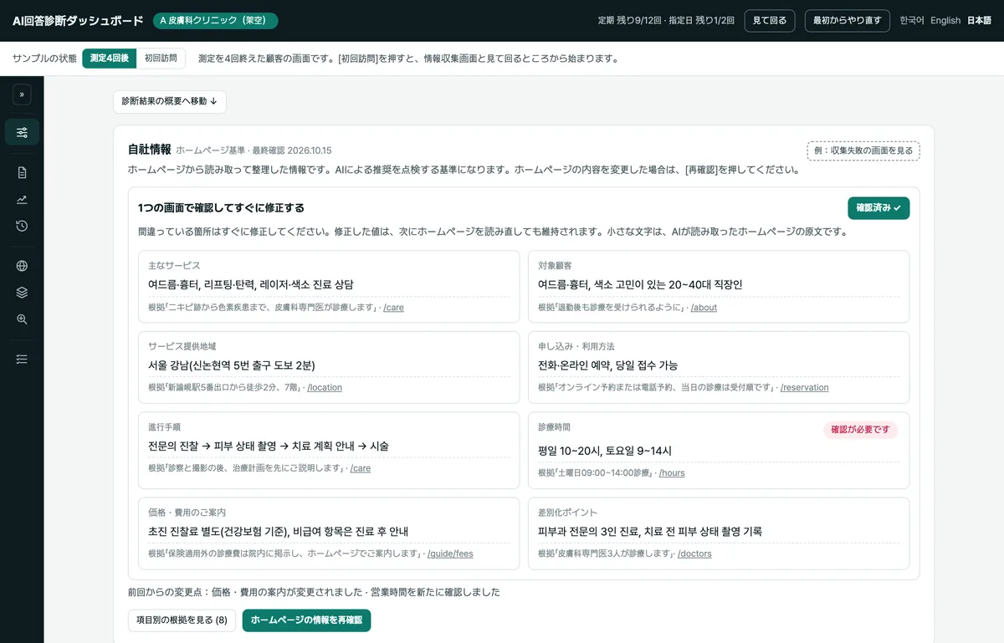Open the /care link under 主なサービス
The width and height of the screenshot is (1004, 643).
point(393,308)
